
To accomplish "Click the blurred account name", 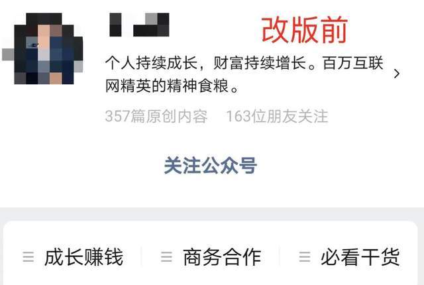I will coord(139,25).
